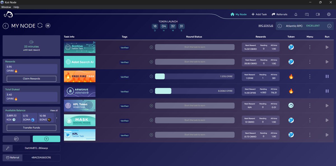
Task: Click the Archive Twitter Task round status bar
Action: point(195,47)
